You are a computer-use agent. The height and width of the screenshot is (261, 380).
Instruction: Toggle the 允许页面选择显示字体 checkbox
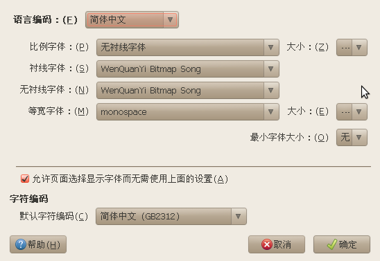pyautogui.click(x=25, y=179)
